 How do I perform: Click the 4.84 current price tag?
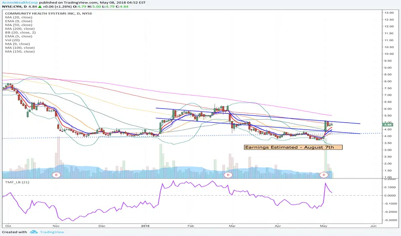point(387,124)
